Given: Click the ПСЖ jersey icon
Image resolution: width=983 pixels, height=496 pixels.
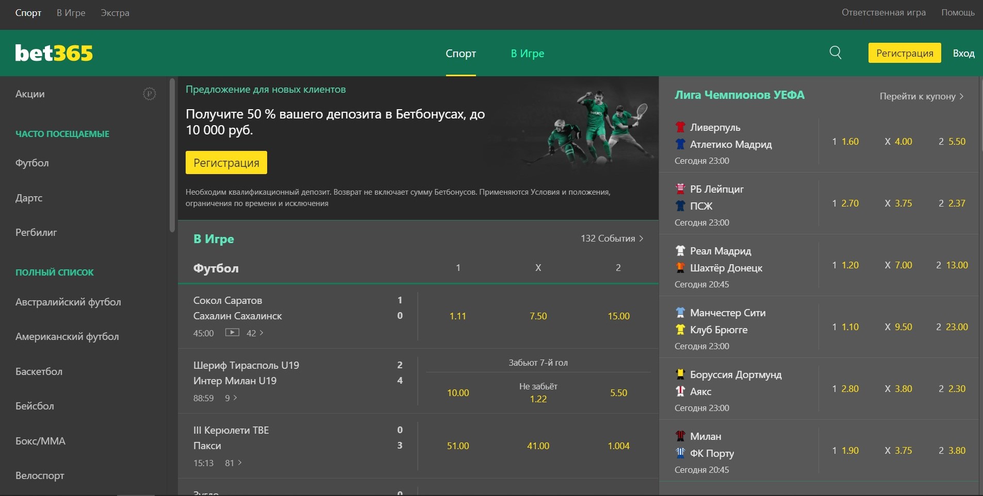Looking at the screenshot, I should click(680, 206).
